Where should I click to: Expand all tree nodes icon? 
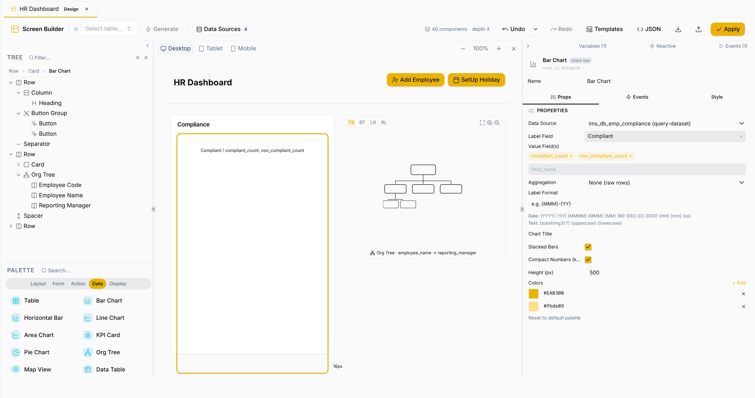click(138, 57)
